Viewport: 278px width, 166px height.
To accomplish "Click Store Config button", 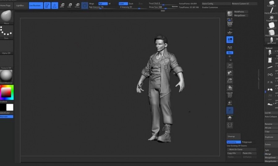I will [x=216, y=3].
